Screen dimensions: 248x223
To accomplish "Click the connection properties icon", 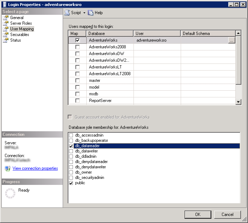I will coord(8,169).
